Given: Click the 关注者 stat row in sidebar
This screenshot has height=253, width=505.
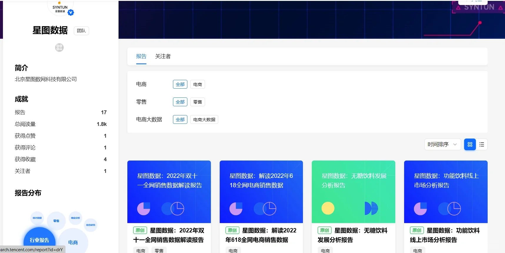Looking at the screenshot, I should click(61, 171).
